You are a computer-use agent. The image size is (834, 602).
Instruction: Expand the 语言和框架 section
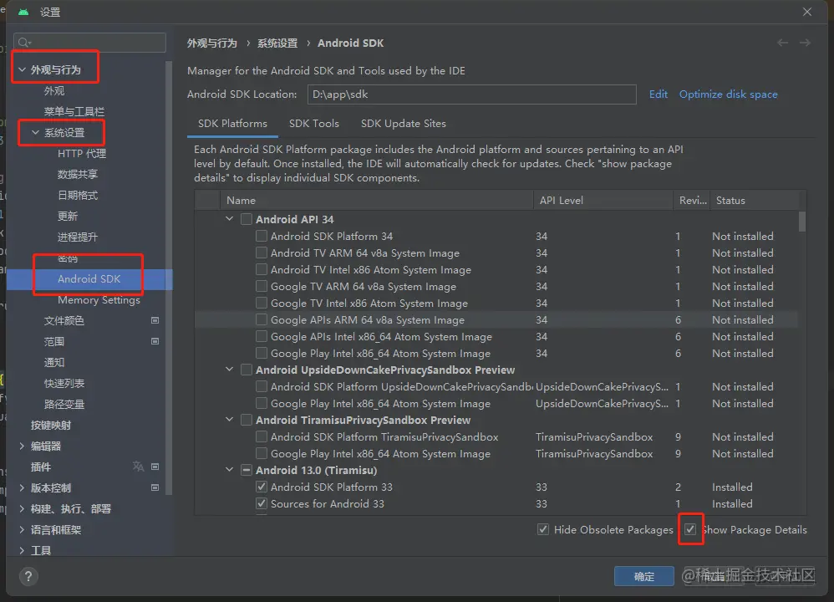[x=22, y=529]
